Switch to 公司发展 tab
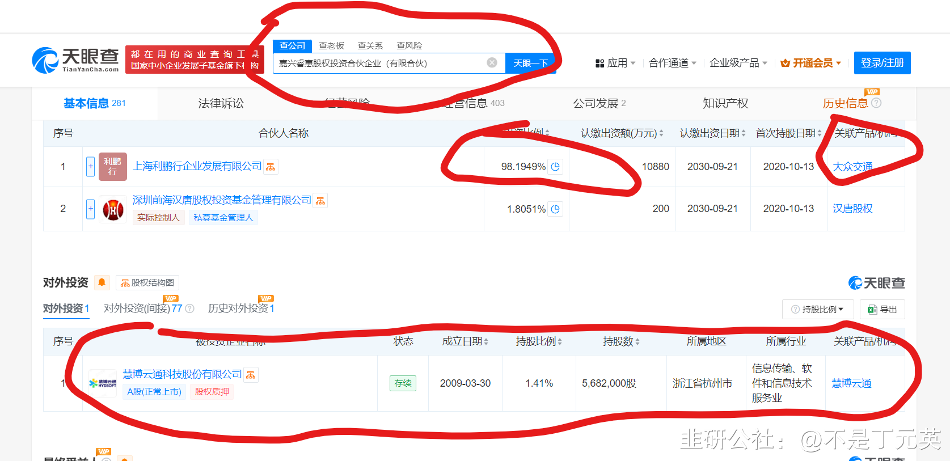Image resolution: width=950 pixels, height=461 pixels. pyautogui.click(x=599, y=103)
